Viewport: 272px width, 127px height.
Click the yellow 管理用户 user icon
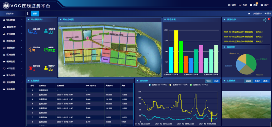46,68
